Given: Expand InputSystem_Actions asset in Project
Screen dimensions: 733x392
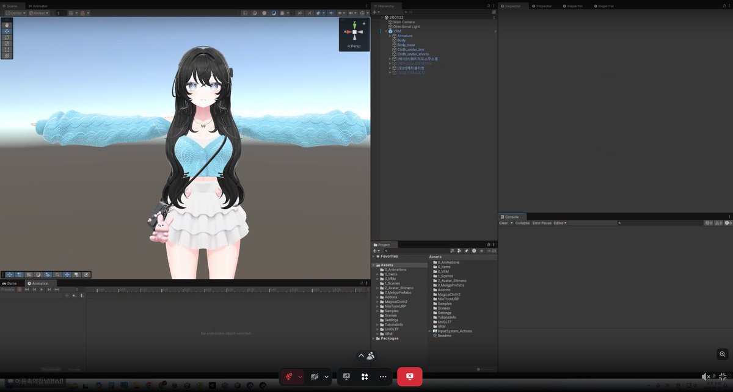Looking at the screenshot, I should tap(430, 331).
